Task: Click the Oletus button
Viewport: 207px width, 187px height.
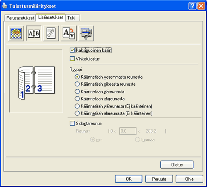Action: (177, 165)
